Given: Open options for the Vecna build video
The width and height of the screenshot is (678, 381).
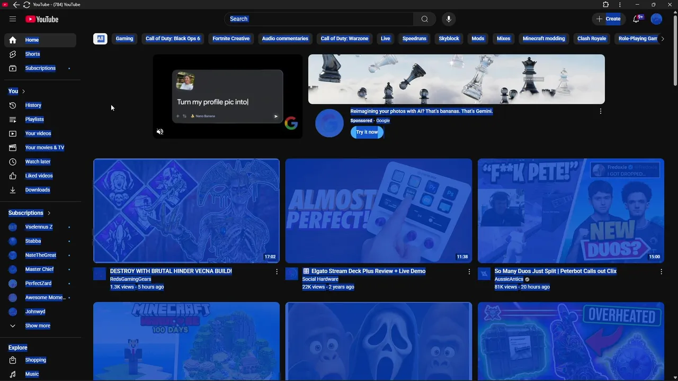Looking at the screenshot, I should click(x=276, y=271).
